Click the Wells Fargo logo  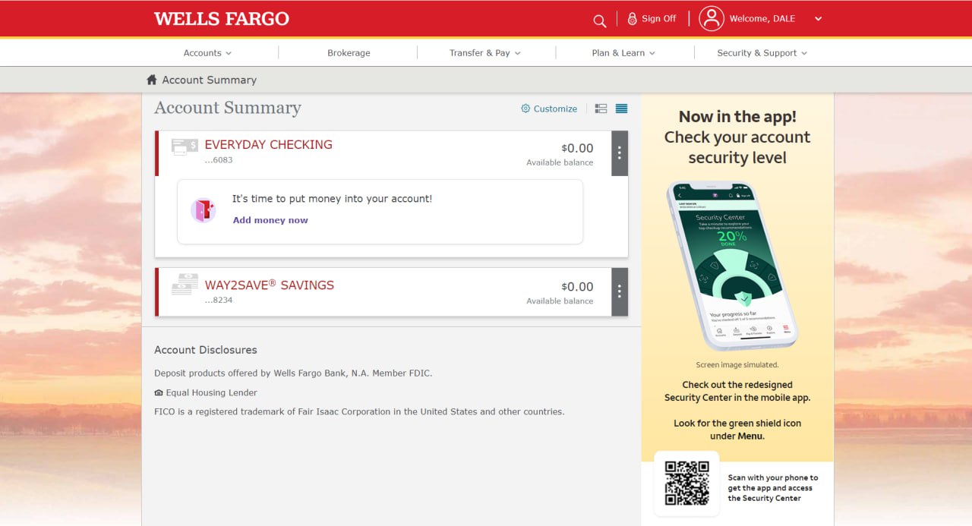222,19
